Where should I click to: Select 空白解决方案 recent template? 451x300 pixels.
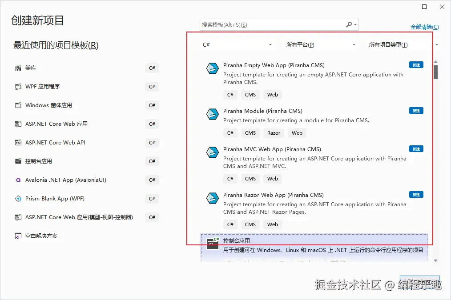[x=87, y=236]
